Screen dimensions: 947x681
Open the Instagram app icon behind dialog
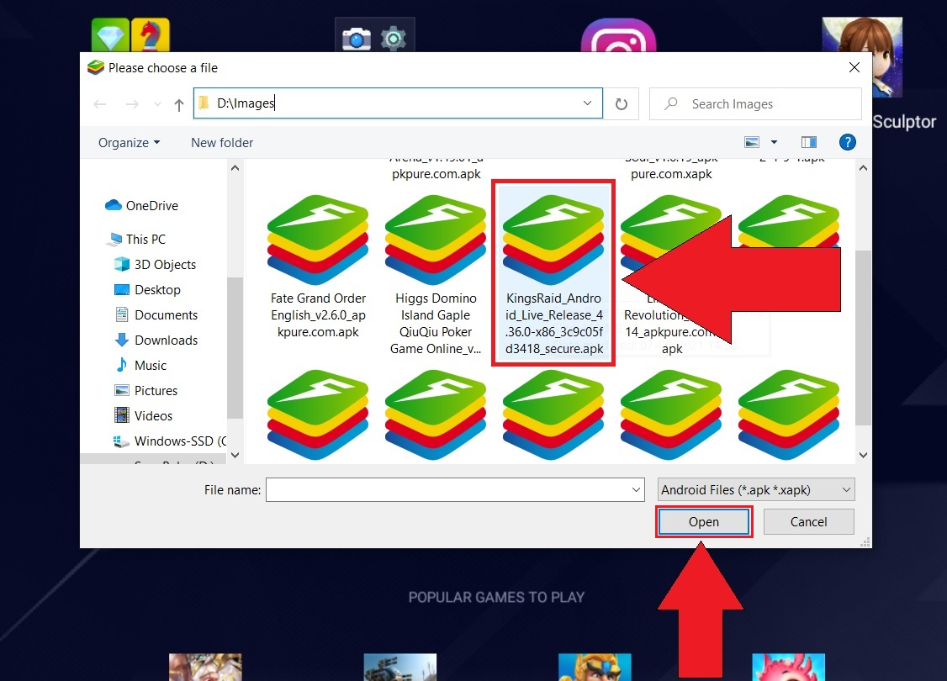pos(618,36)
